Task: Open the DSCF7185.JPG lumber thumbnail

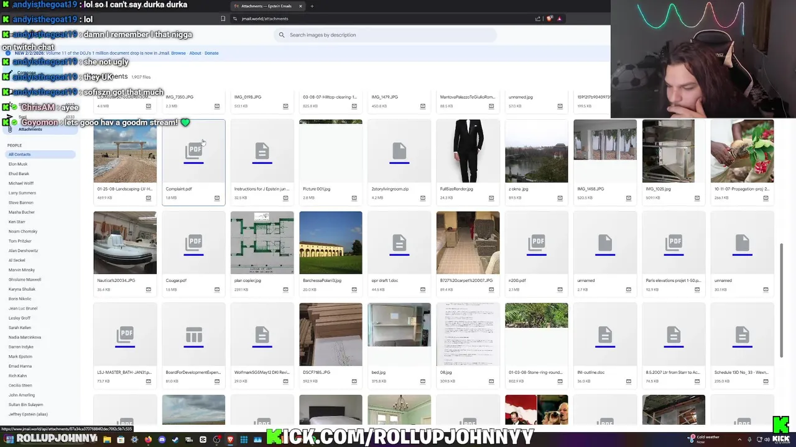Action: tap(331, 335)
